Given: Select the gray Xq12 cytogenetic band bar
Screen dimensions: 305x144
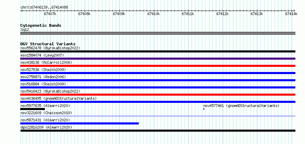Looking at the screenshot, I should 158,33.
